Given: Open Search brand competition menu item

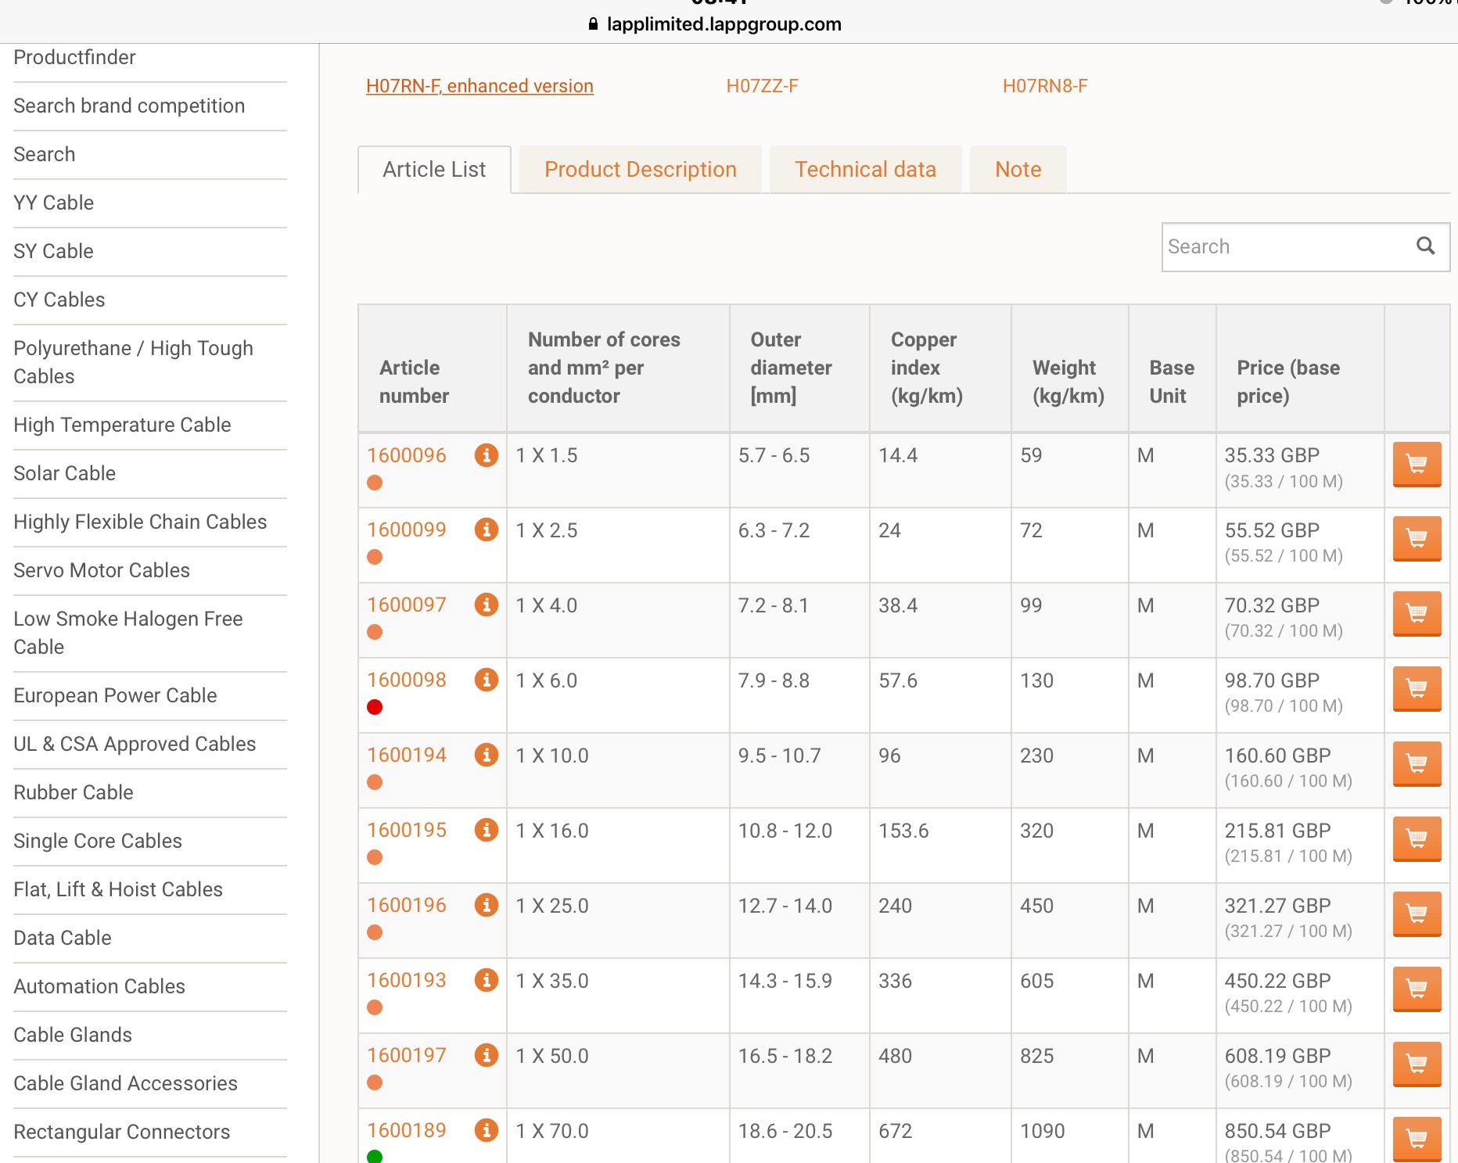Looking at the screenshot, I should point(129,106).
